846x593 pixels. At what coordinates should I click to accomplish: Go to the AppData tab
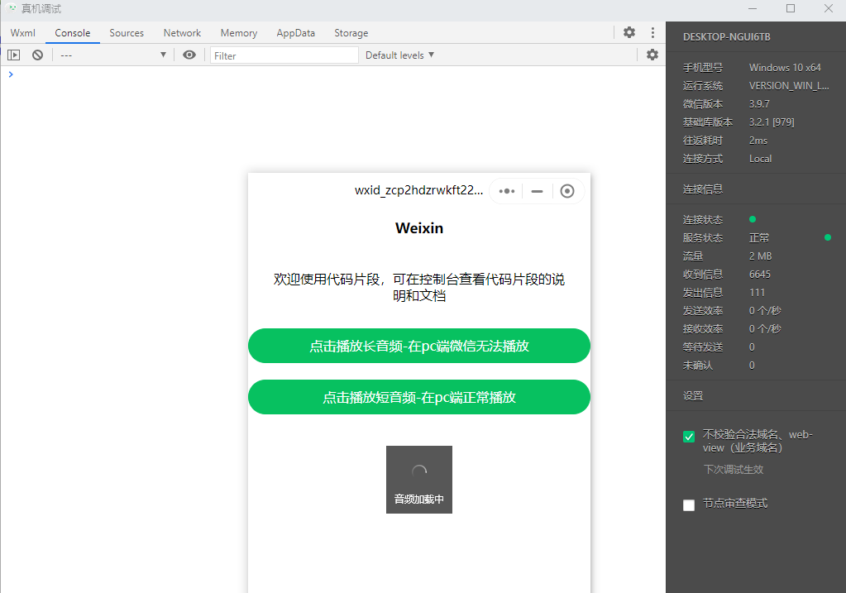(296, 33)
